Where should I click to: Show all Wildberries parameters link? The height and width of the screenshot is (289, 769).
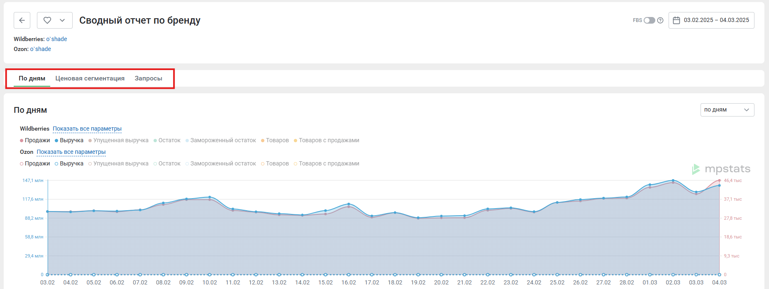(87, 129)
